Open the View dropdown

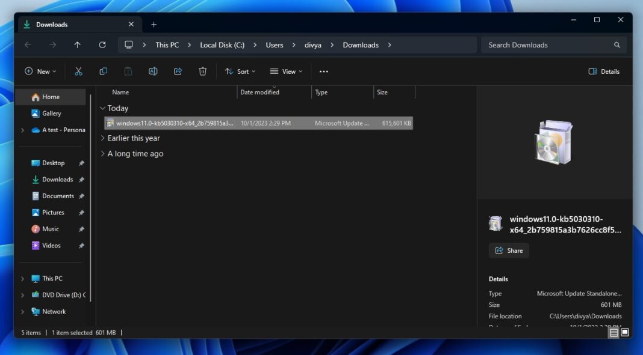click(287, 71)
